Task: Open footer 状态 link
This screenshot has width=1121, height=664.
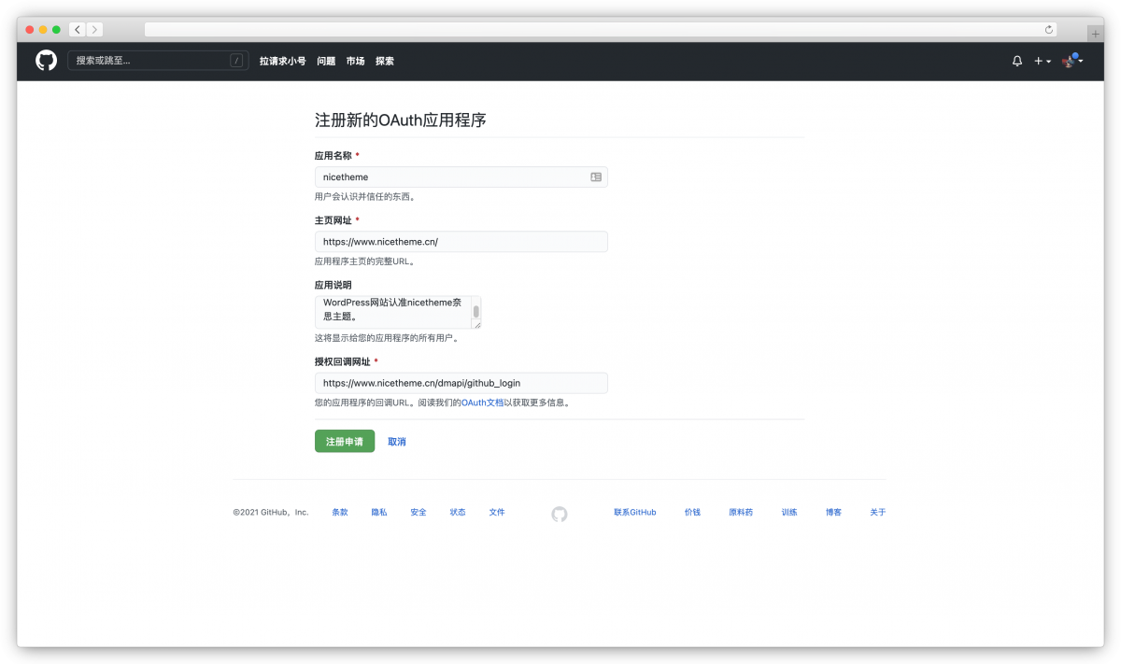Action: (x=458, y=513)
